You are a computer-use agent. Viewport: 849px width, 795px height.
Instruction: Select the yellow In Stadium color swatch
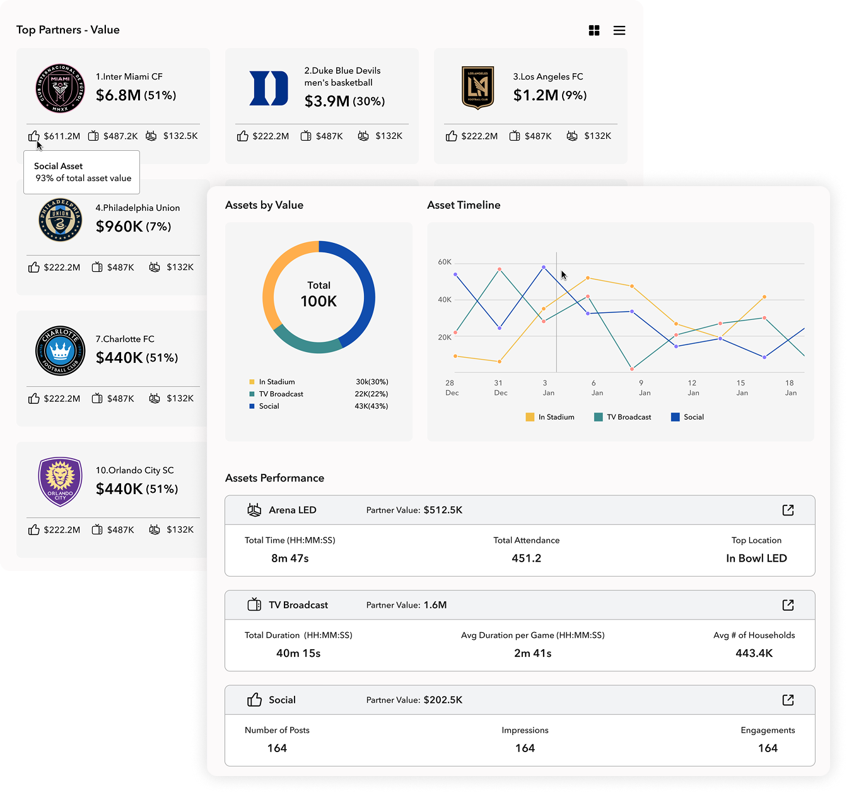pyautogui.click(x=253, y=381)
